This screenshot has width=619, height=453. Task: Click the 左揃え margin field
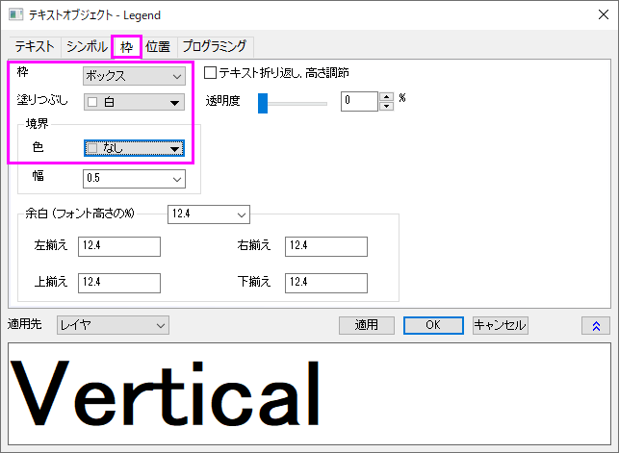[x=119, y=246]
